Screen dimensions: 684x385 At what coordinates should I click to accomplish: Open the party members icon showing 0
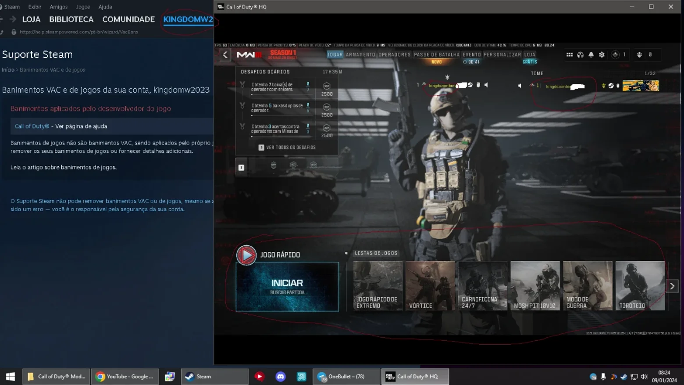(639, 55)
